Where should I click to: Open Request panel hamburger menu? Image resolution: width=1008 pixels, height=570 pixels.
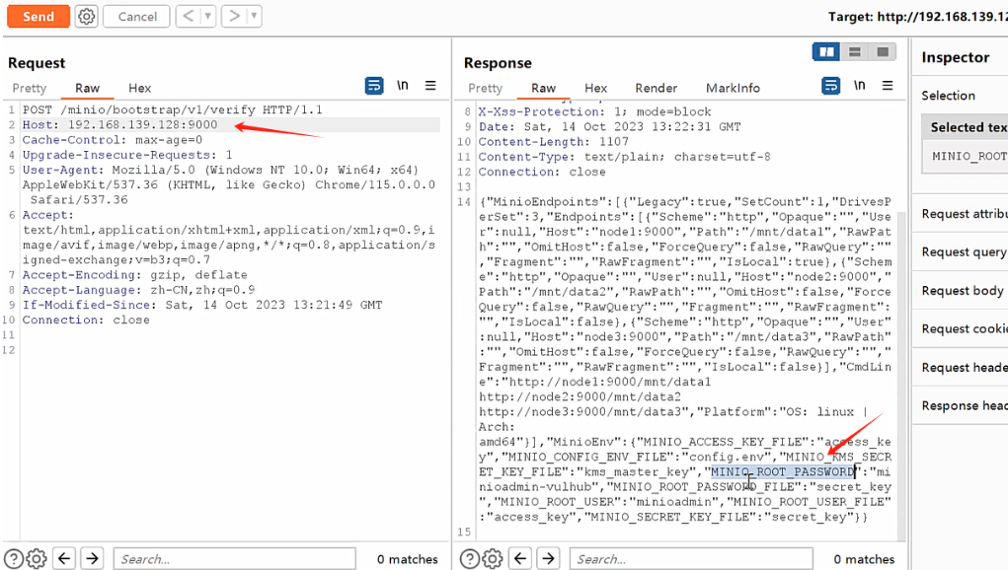click(430, 86)
